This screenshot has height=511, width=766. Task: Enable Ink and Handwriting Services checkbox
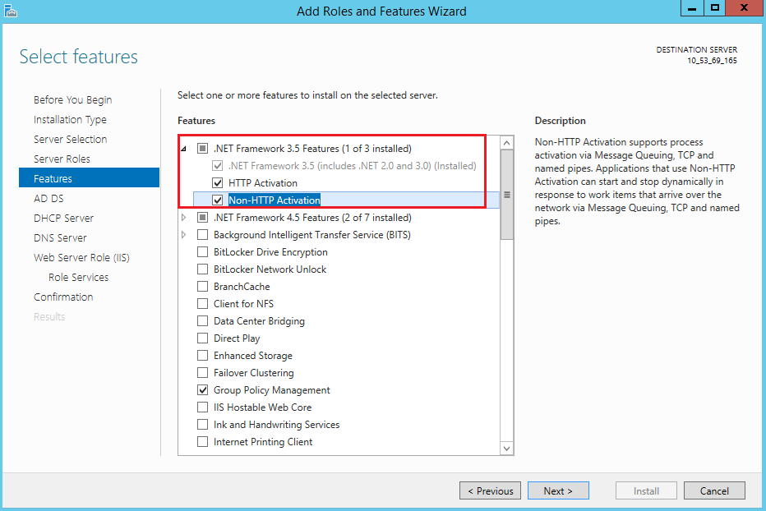202,425
